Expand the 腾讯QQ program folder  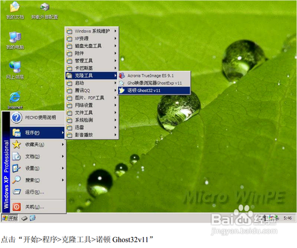click(92, 90)
